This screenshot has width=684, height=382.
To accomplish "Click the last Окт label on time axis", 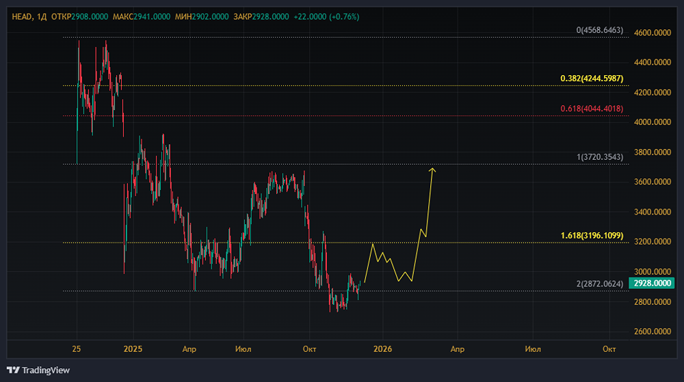I will coord(609,349).
